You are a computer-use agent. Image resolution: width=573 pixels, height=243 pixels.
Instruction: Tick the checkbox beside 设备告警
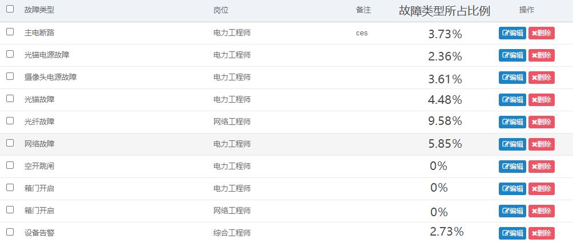click(10, 232)
